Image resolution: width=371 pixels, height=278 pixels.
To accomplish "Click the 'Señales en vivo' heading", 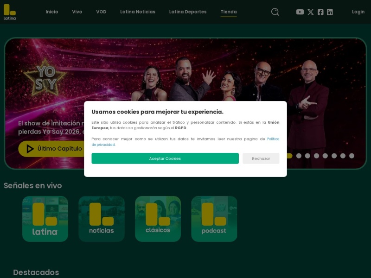I will (32, 186).
